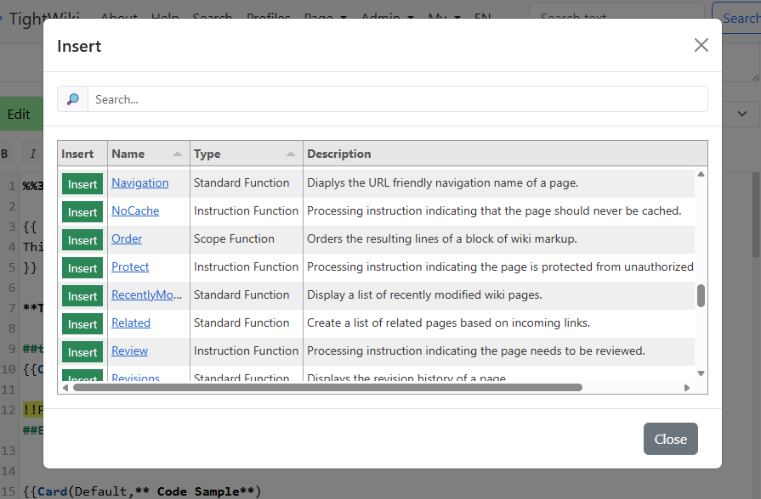Click the magnifying glass search icon
The height and width of the screenshot is (499, 761).
coord(73,99)
